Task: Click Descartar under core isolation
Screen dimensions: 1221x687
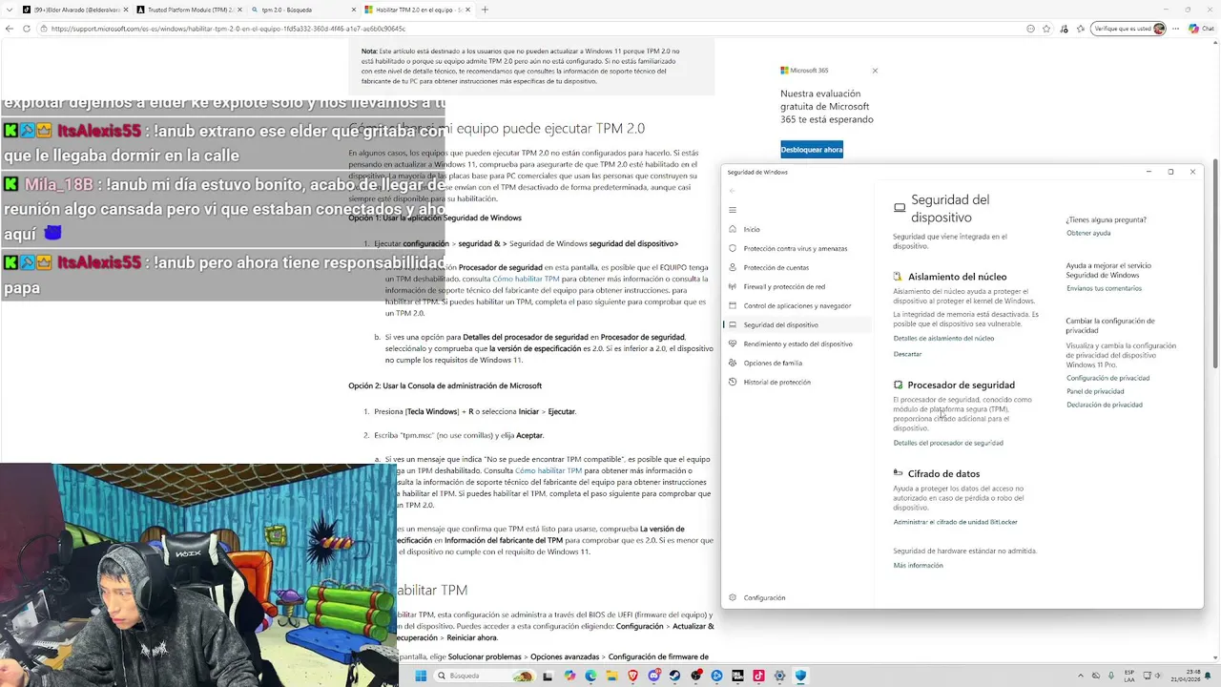Action: [907, 354]
